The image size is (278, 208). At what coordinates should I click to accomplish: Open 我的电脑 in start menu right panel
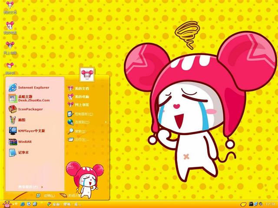78,97
